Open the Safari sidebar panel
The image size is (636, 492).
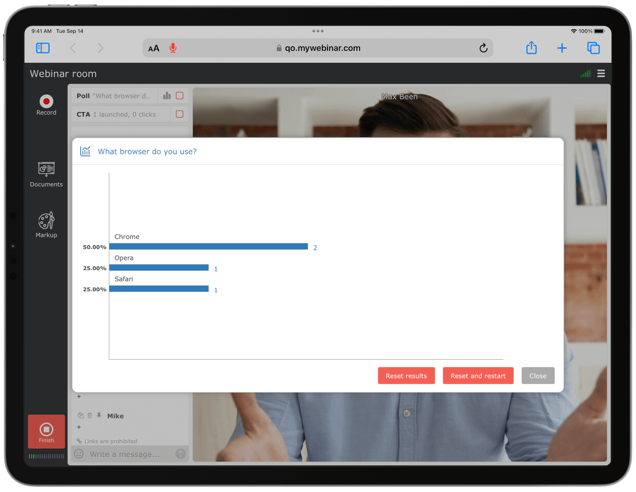point(43,48)
